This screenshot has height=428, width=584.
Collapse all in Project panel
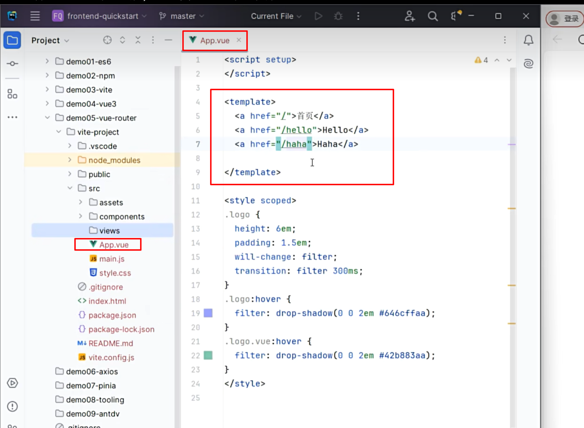(x=138, y=40)
